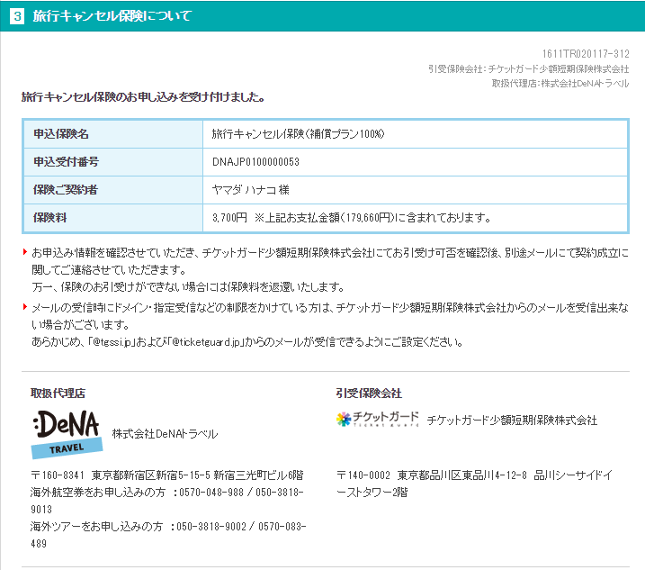Select the 旅行キャンセル保険について section header
Viewport: 645px width, 570px height.
[112, 16]
